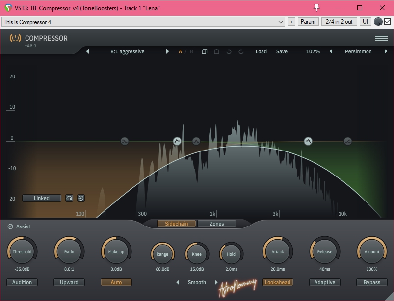Viewport: 394px width, 301px height.
Task: Open the REAPER preset dropdown 'This is Compressor 4'
Action: [143, 22]
